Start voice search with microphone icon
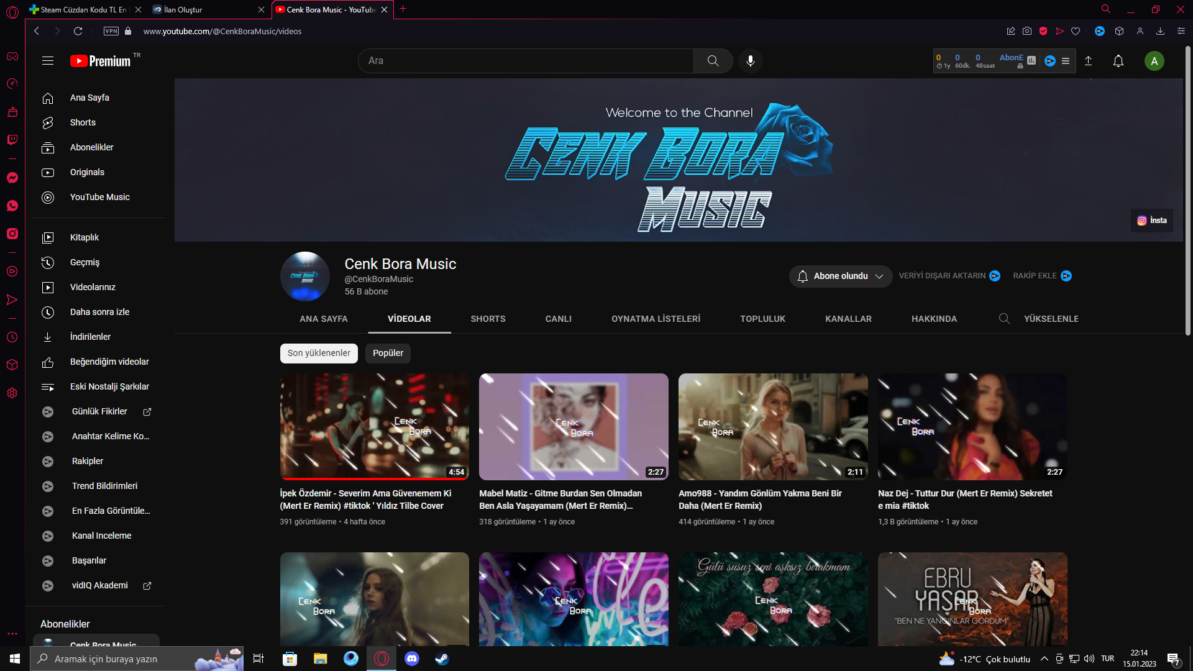Viewport: 1193px width, 671px height. pyautogui.click(x=751, y=61)
